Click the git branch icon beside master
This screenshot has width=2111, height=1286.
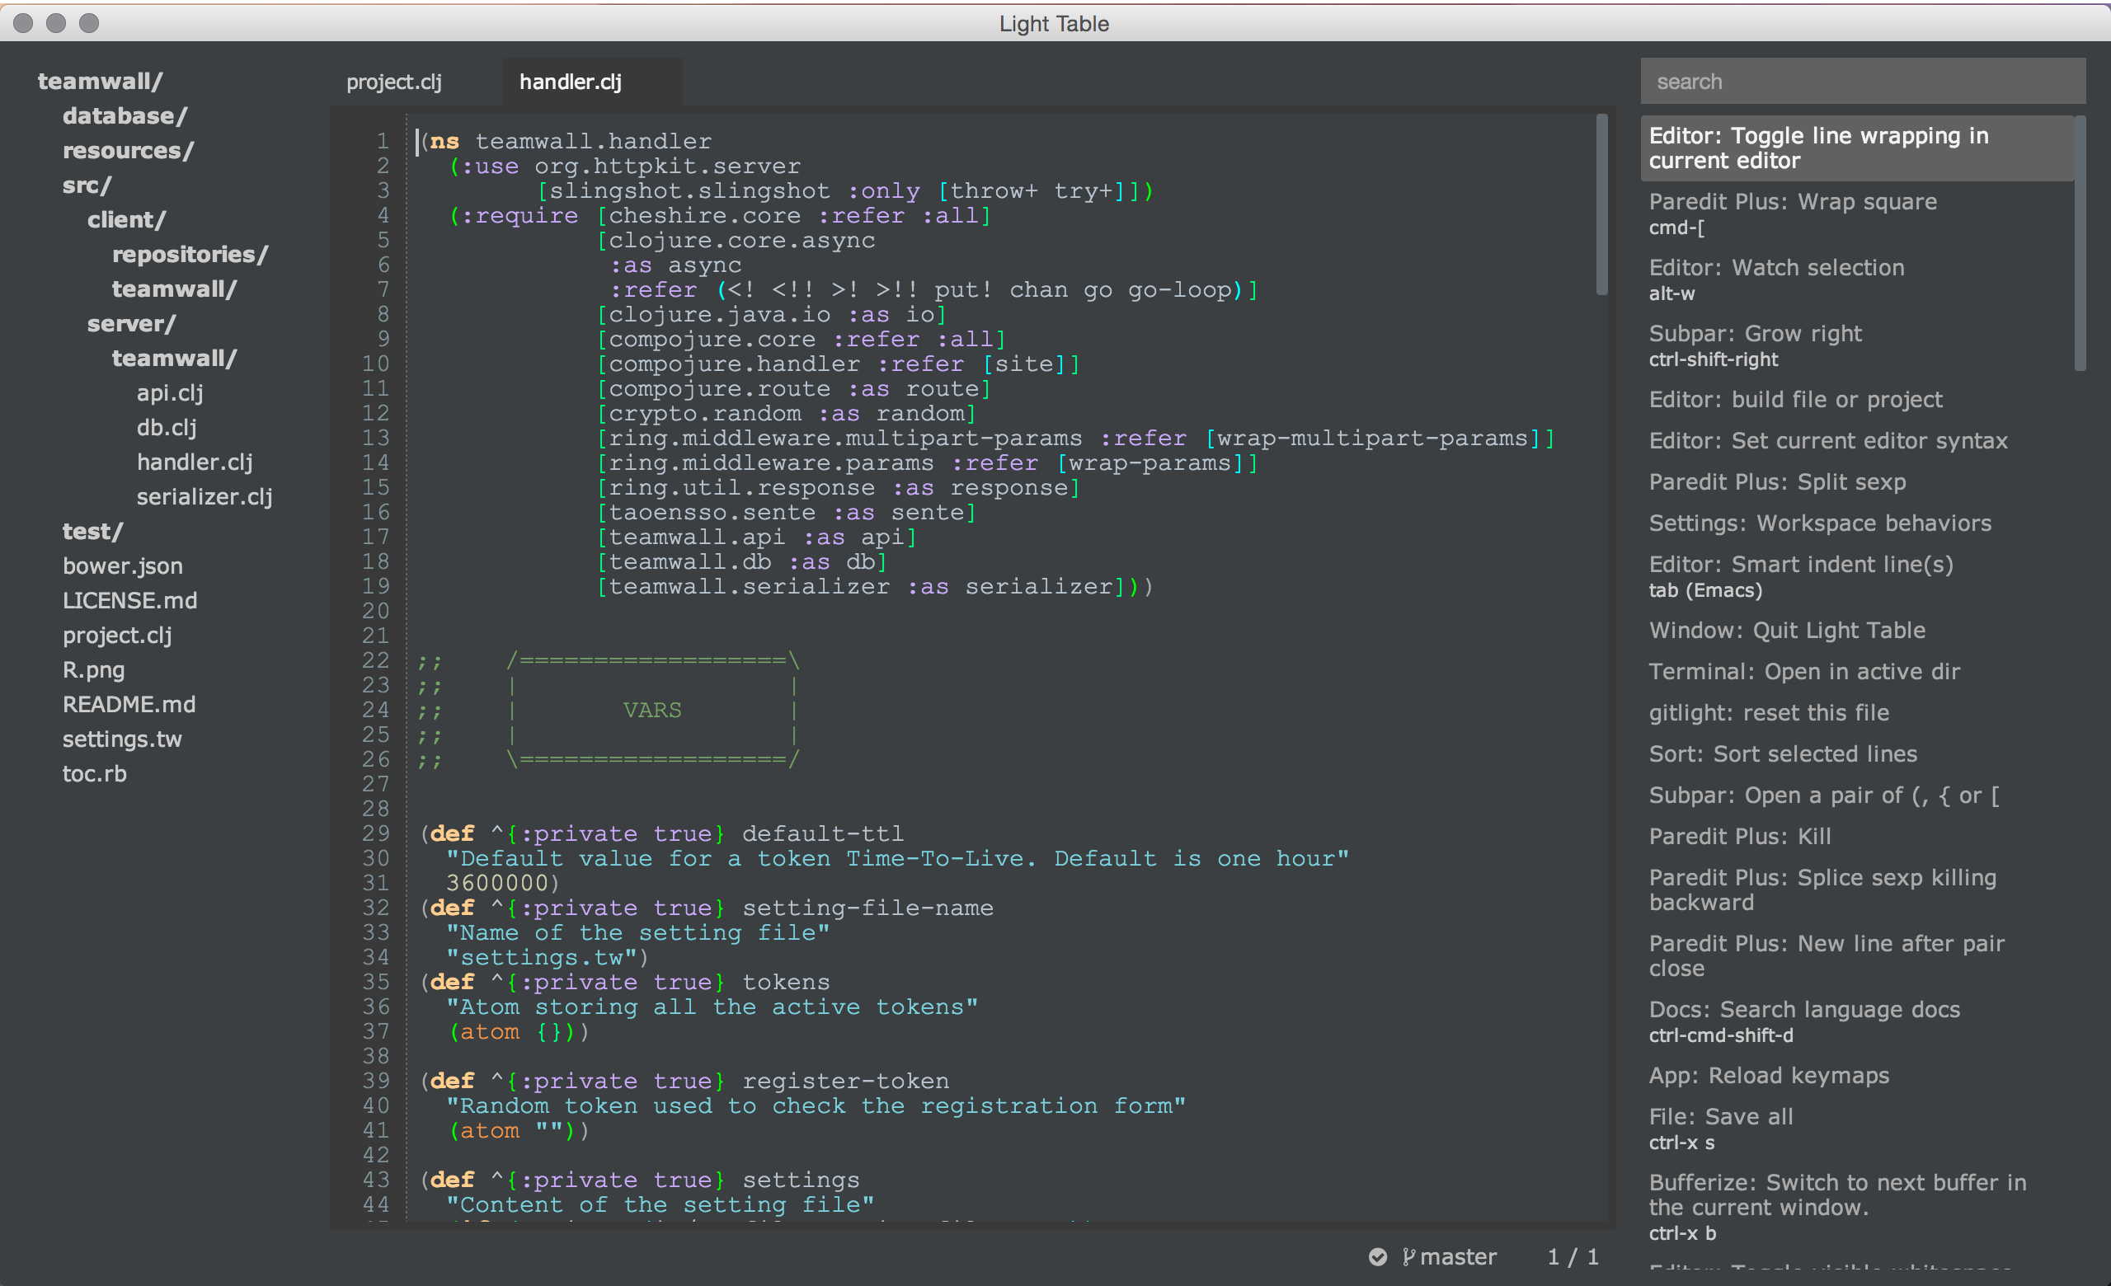point(1408,1256)
